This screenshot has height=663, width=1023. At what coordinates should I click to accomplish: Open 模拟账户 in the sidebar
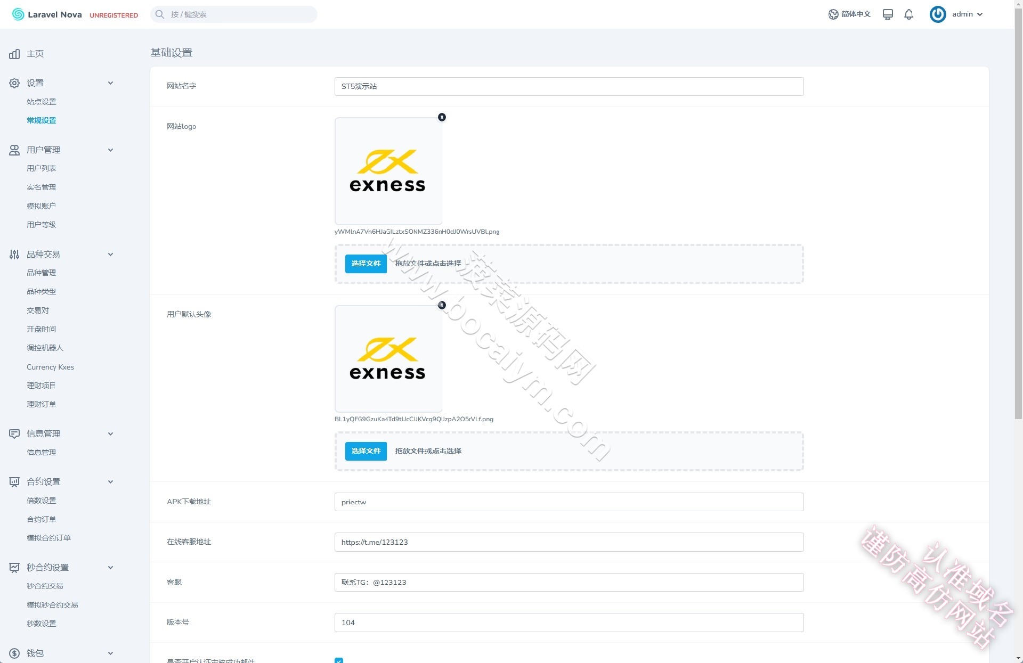click(42, 206)
